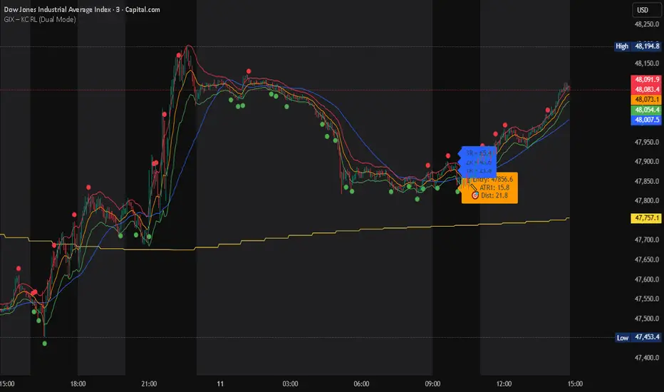Click the 47,700.0 price axis label
The width and height of the screenshot is (664, 392).
(647, 240)
